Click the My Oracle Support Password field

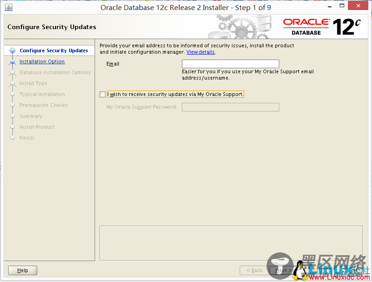coord(231,107)
